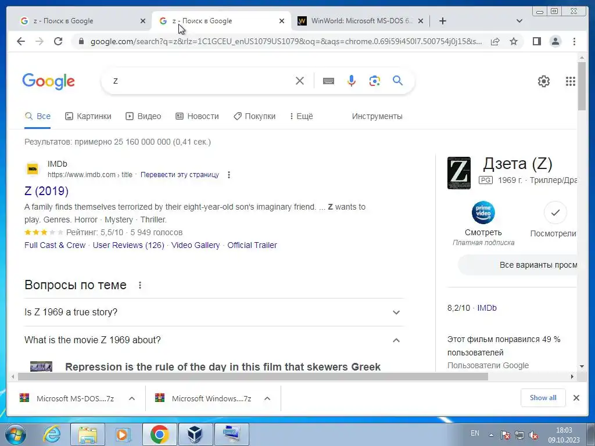Show hidden system tray icons
Viewport: 595px width, 446px height.
[x=492, y=435]
